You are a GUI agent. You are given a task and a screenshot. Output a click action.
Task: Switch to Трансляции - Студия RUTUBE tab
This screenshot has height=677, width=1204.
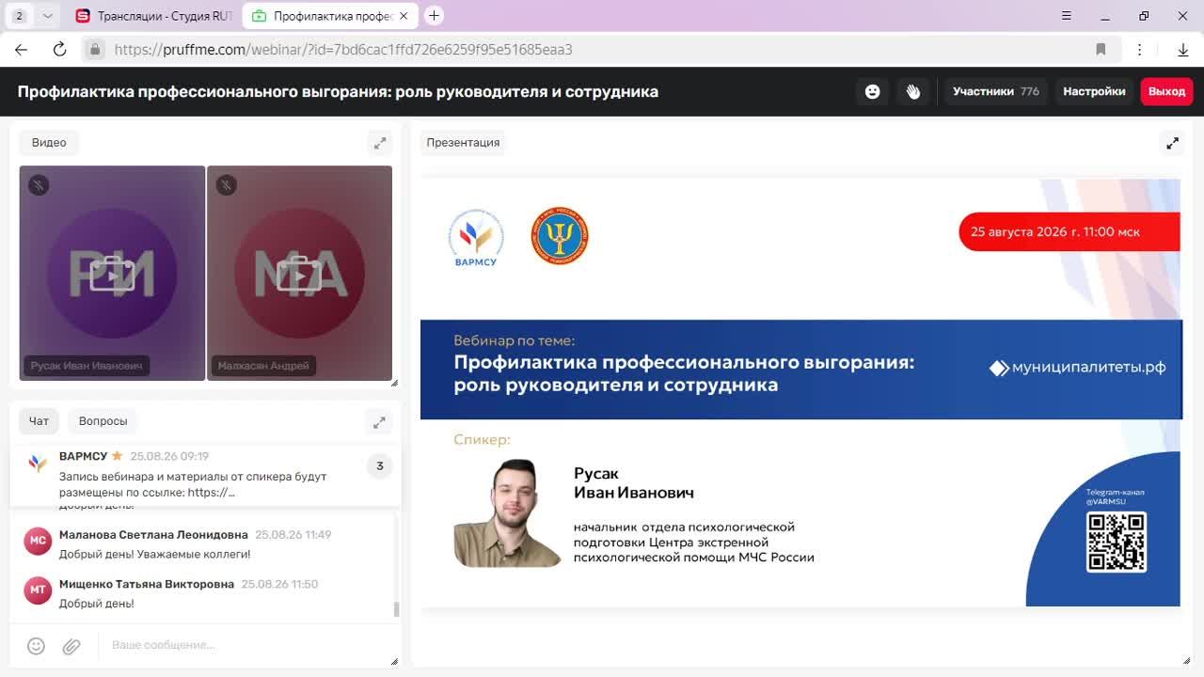(x=154, y=16)
